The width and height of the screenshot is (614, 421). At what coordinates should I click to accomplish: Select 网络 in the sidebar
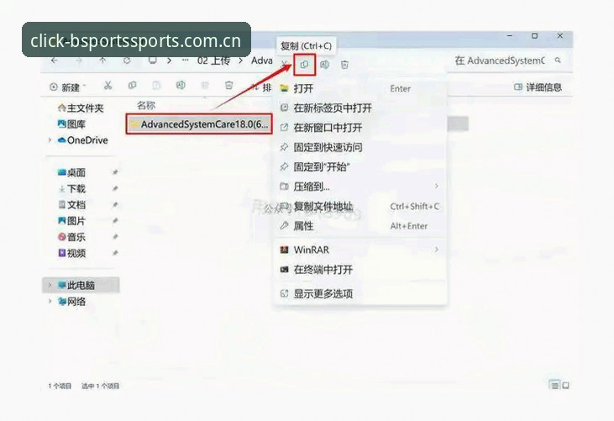coord(71,301)
